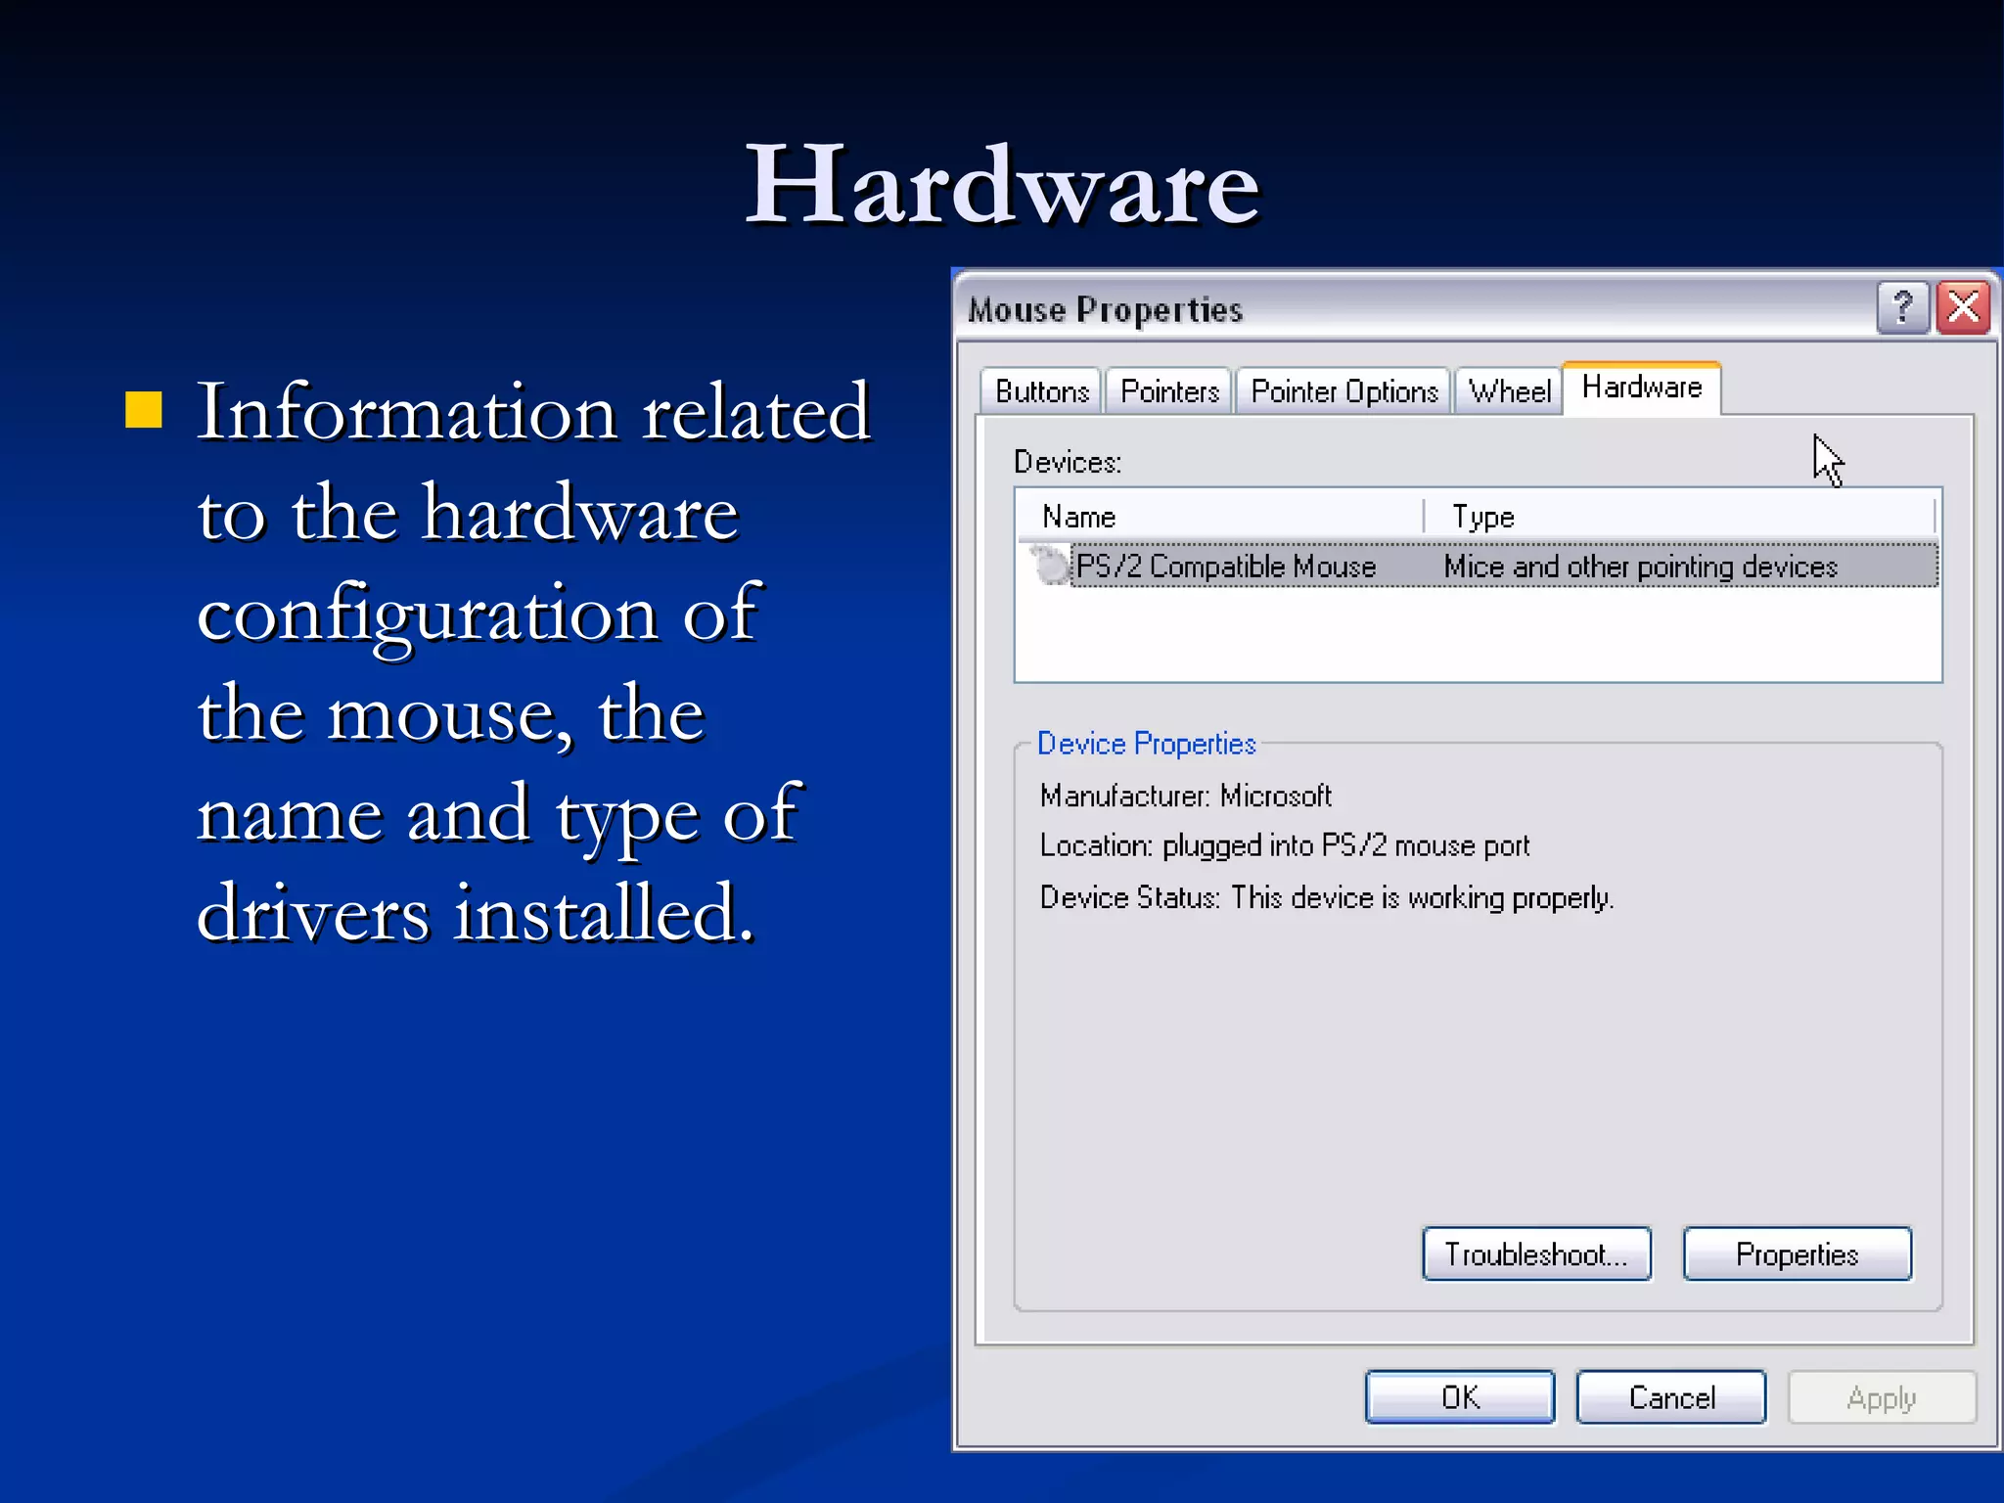This screenshot has width=2004, height=1503.
Task: Click the 'Devices:' label
Action: pos(1067,462)
